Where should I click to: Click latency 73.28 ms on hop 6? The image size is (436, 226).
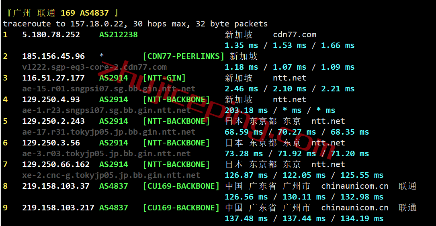(x=244, y=153)
